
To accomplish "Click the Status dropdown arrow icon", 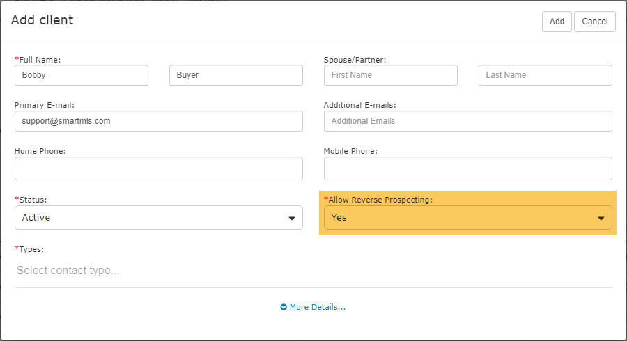I will 292,218.
